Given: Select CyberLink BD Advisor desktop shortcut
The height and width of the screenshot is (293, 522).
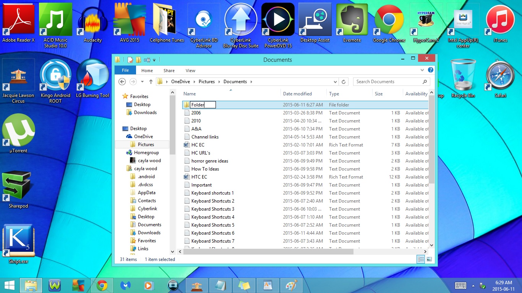Looking at the screenshot, I should [204, 26].
